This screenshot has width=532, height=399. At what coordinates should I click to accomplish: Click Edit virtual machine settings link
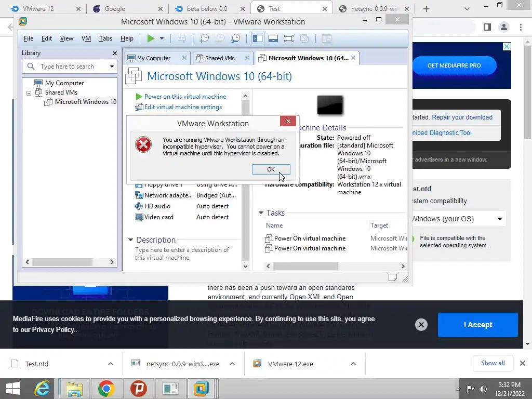tap(183, 107)
